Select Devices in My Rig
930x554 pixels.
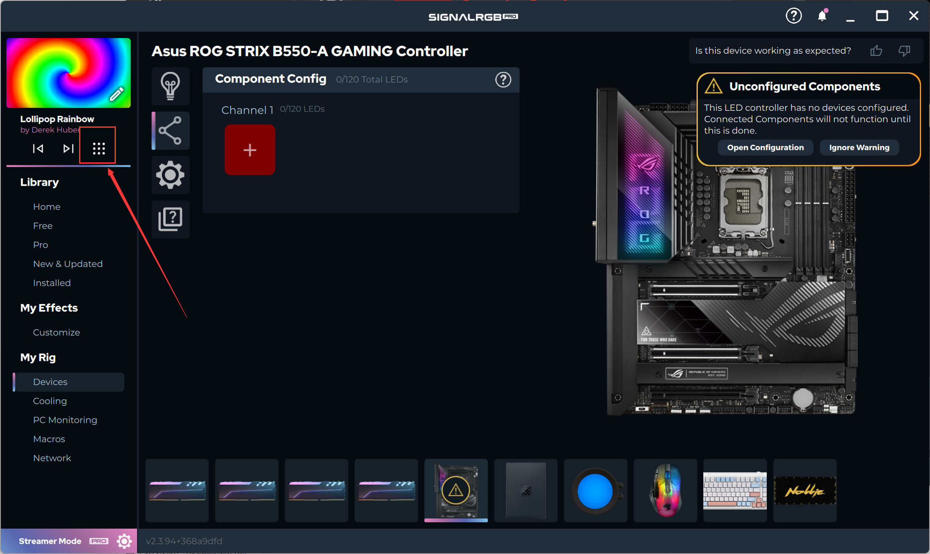click(69, 382)
